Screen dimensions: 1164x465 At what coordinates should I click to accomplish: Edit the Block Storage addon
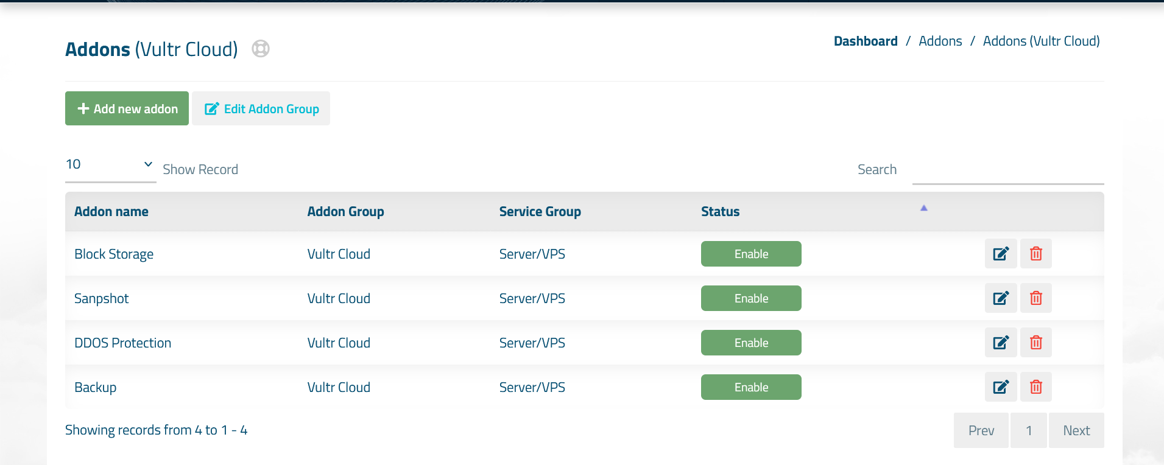coord(1001,254)
